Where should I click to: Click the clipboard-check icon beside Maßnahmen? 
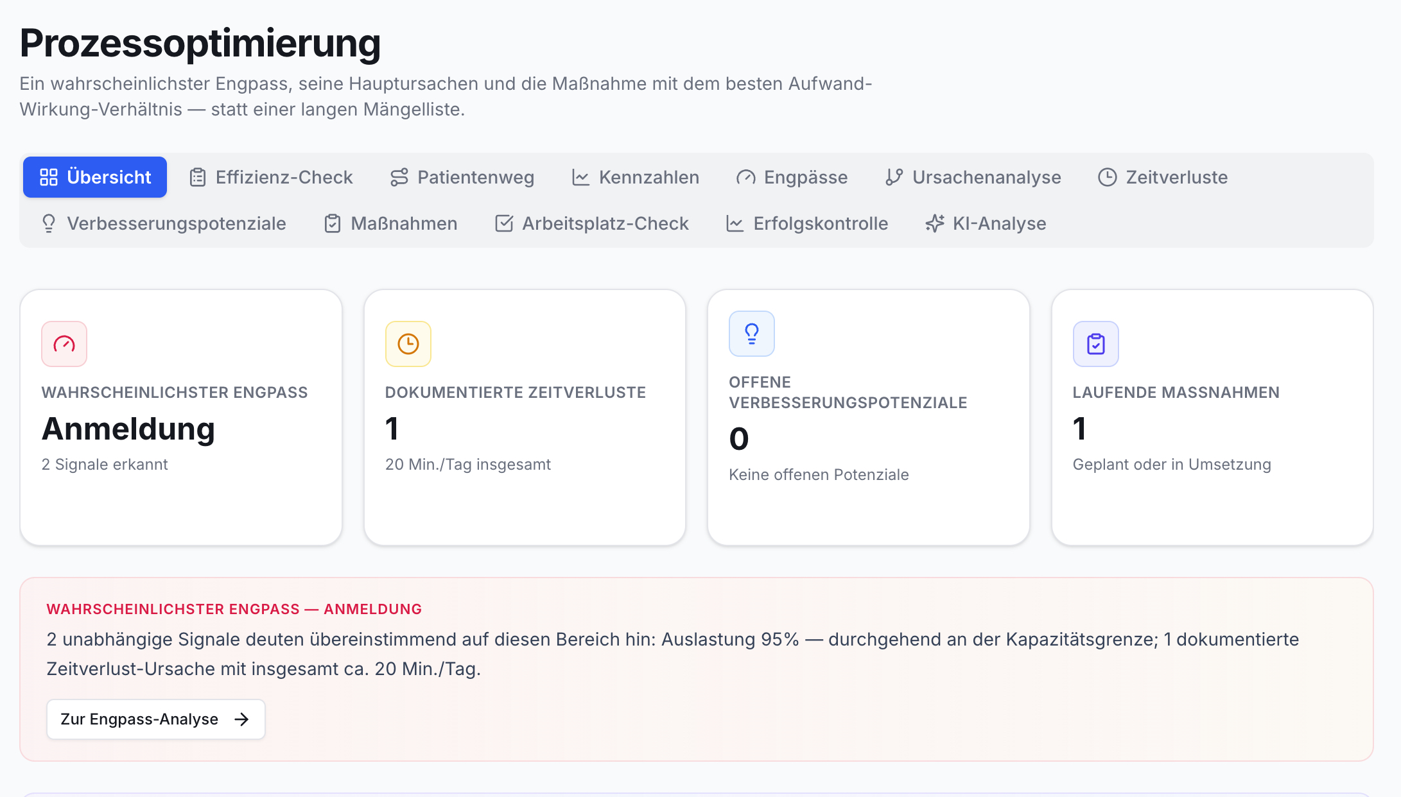(333, 223)
